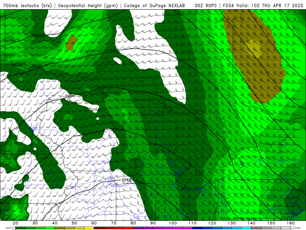306x230 pixels.
Task: Click the 'Geopotential Height (gpm)' title text
Action: (88, 5)
